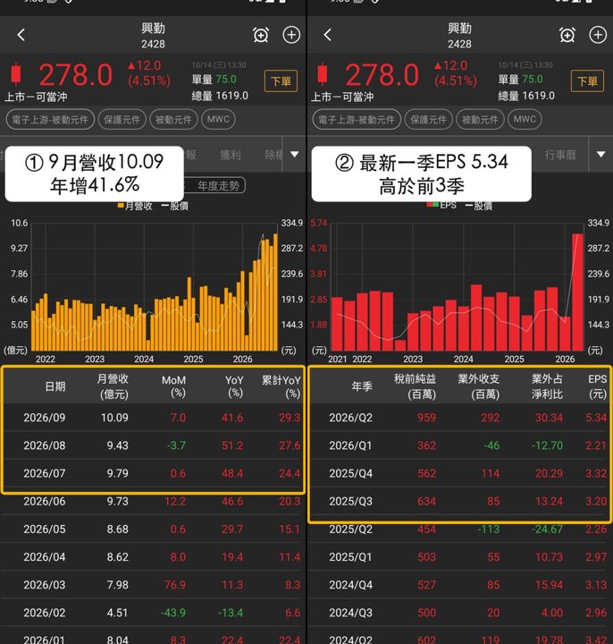
Task: Add stock to watchlist, right screen plus icon
Action: (x=598, y=35)
